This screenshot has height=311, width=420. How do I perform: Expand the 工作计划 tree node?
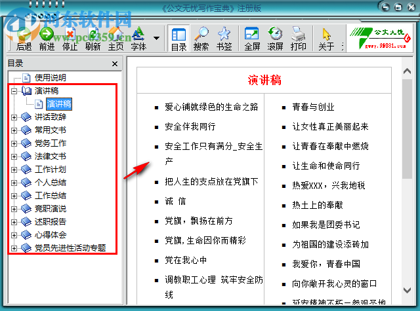14,170
